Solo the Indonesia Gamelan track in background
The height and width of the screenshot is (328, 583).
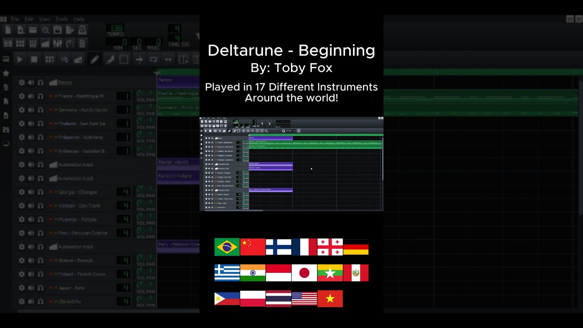[41, 151]
